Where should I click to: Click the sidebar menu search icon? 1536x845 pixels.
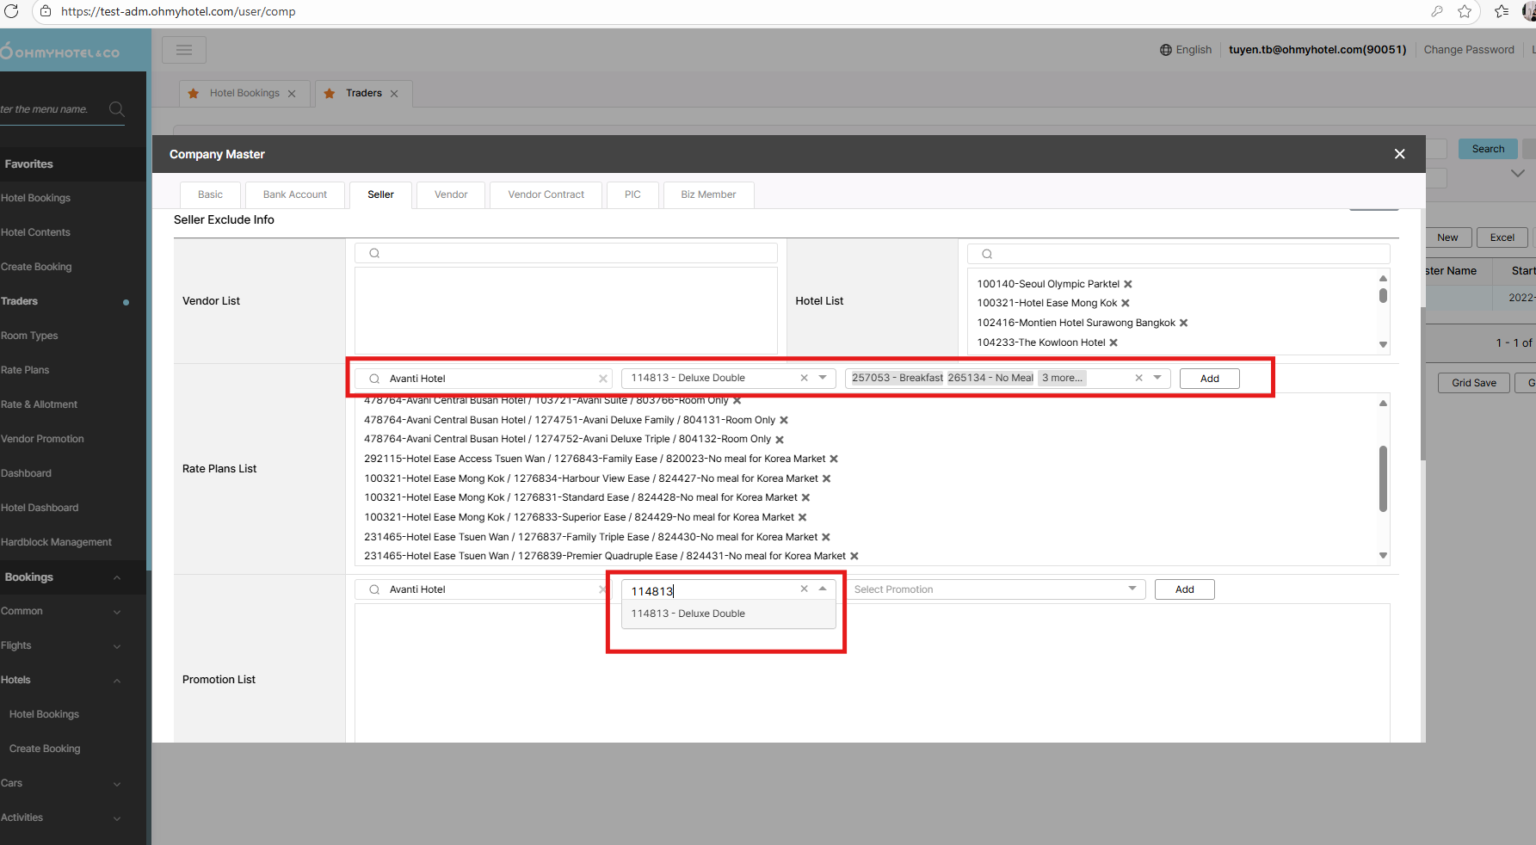tap(117, 109)
